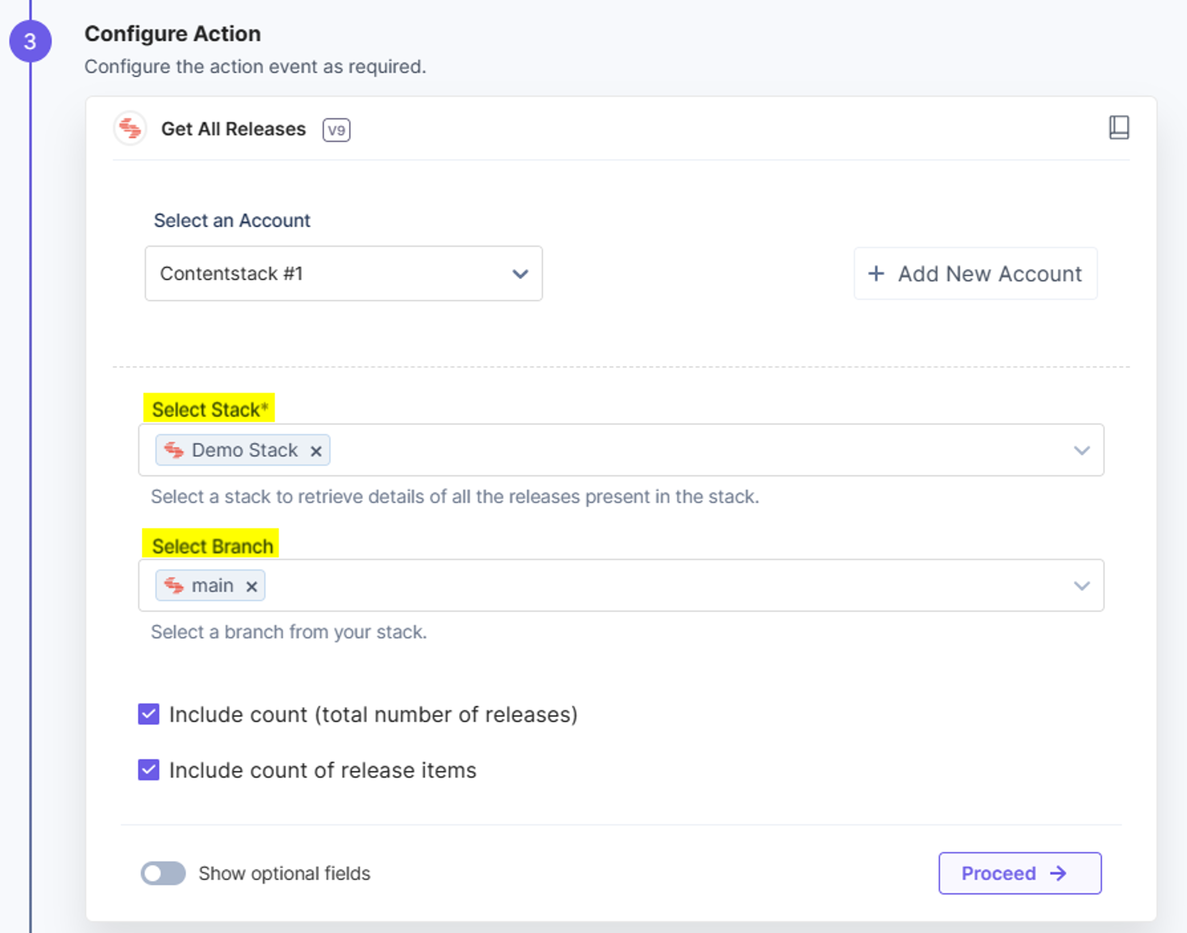Enable Show optional fields switch

(163, 873)
